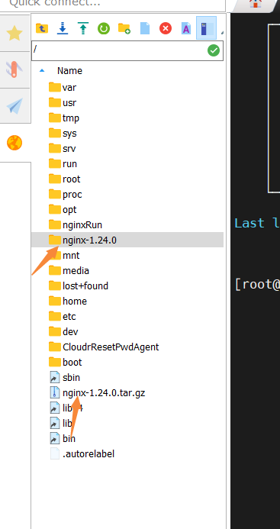Delete selected item with red X icon
The image size is (280, 529).
[x=166, y=28]
